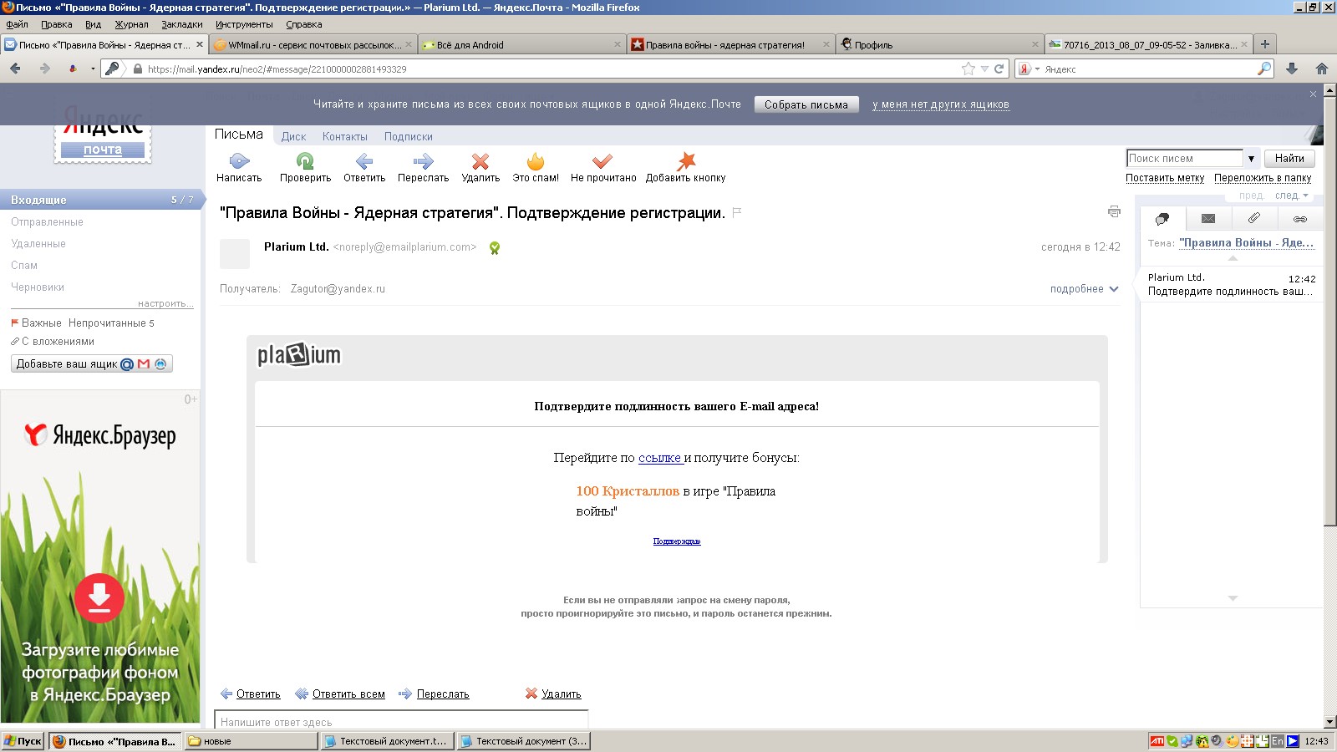Viewport: 1337px width, 752px height.
Task: Click the Напишите ответ здесь reply field
Action: click(401, 720)
